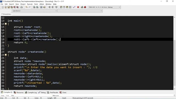Open the Search menu
The height and width of the screenshot is (99, 176).
pos(12,4)
